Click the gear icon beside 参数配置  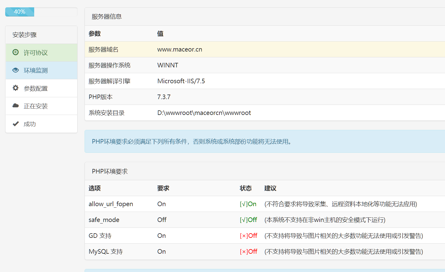(16, 88)
